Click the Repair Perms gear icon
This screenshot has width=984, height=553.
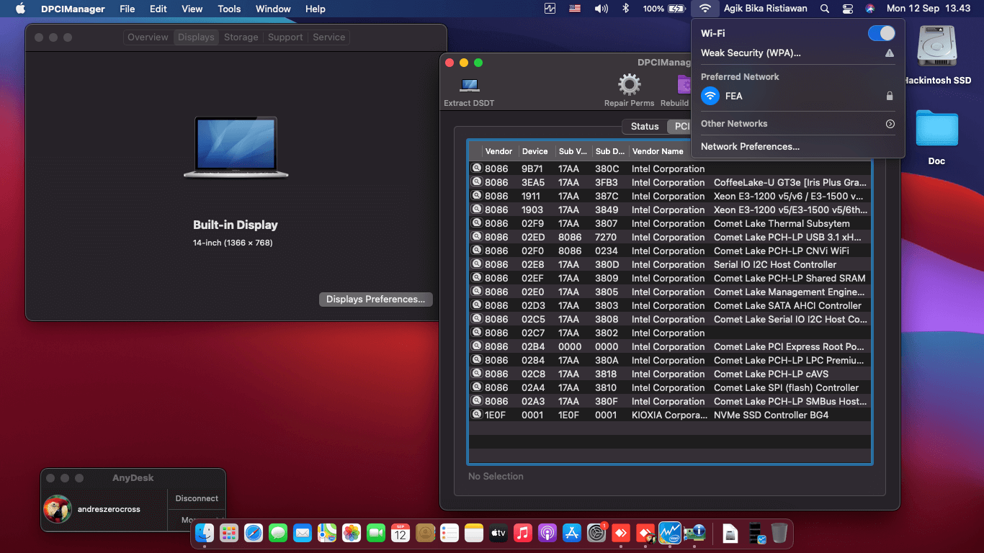tap(629, 85)
